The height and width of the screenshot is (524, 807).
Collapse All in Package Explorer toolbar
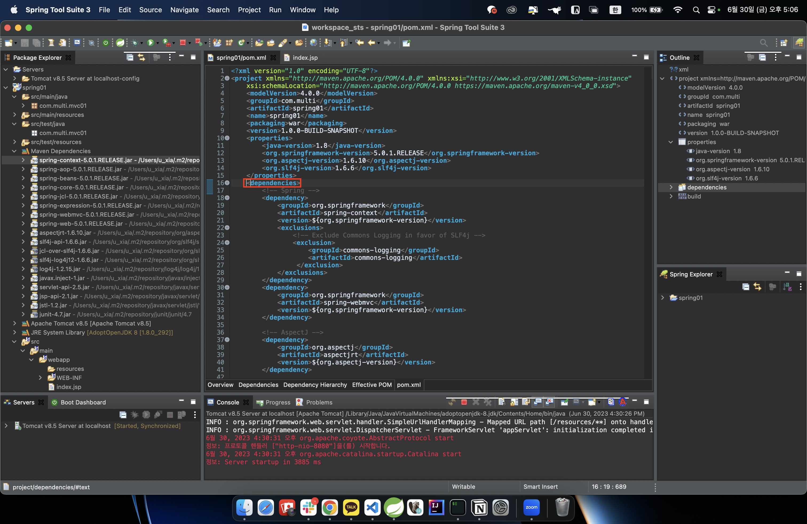point(129,57)
